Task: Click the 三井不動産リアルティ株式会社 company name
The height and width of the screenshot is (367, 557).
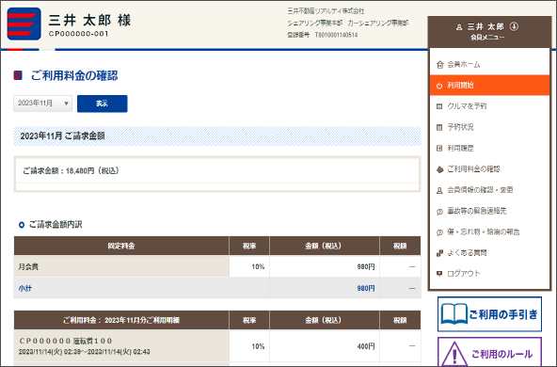Action: click(326, 11)
